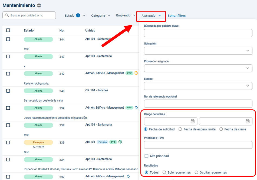Select Todos results radio option

pos(147,172)
